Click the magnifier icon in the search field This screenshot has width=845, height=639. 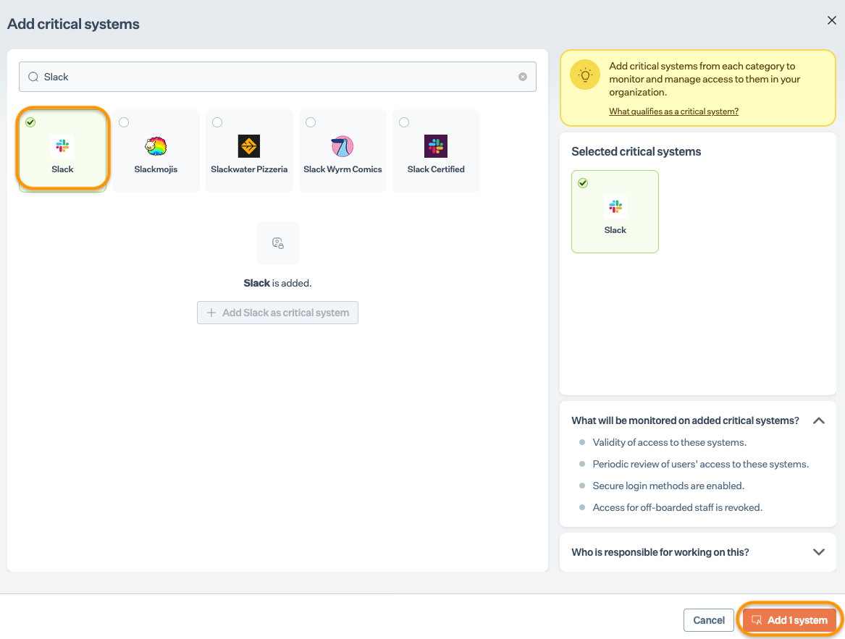33,77
